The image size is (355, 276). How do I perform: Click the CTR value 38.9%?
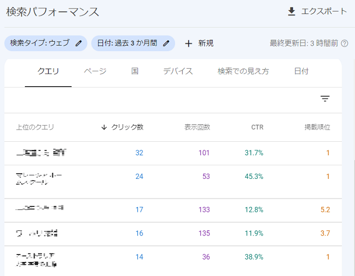254,257
